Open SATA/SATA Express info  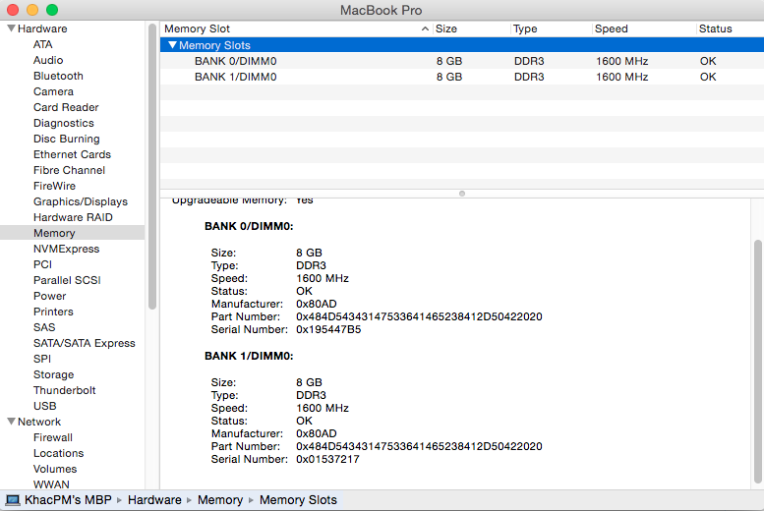(85, 343)
